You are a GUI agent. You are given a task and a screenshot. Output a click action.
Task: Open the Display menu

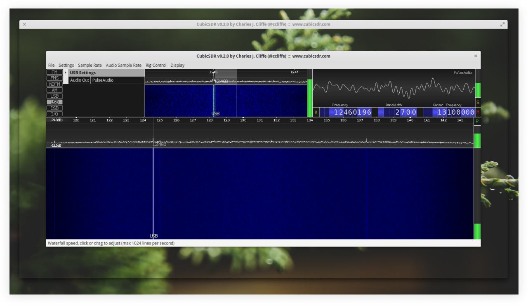[177, 65]
